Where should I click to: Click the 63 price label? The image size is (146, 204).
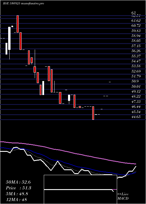point(134,13)
